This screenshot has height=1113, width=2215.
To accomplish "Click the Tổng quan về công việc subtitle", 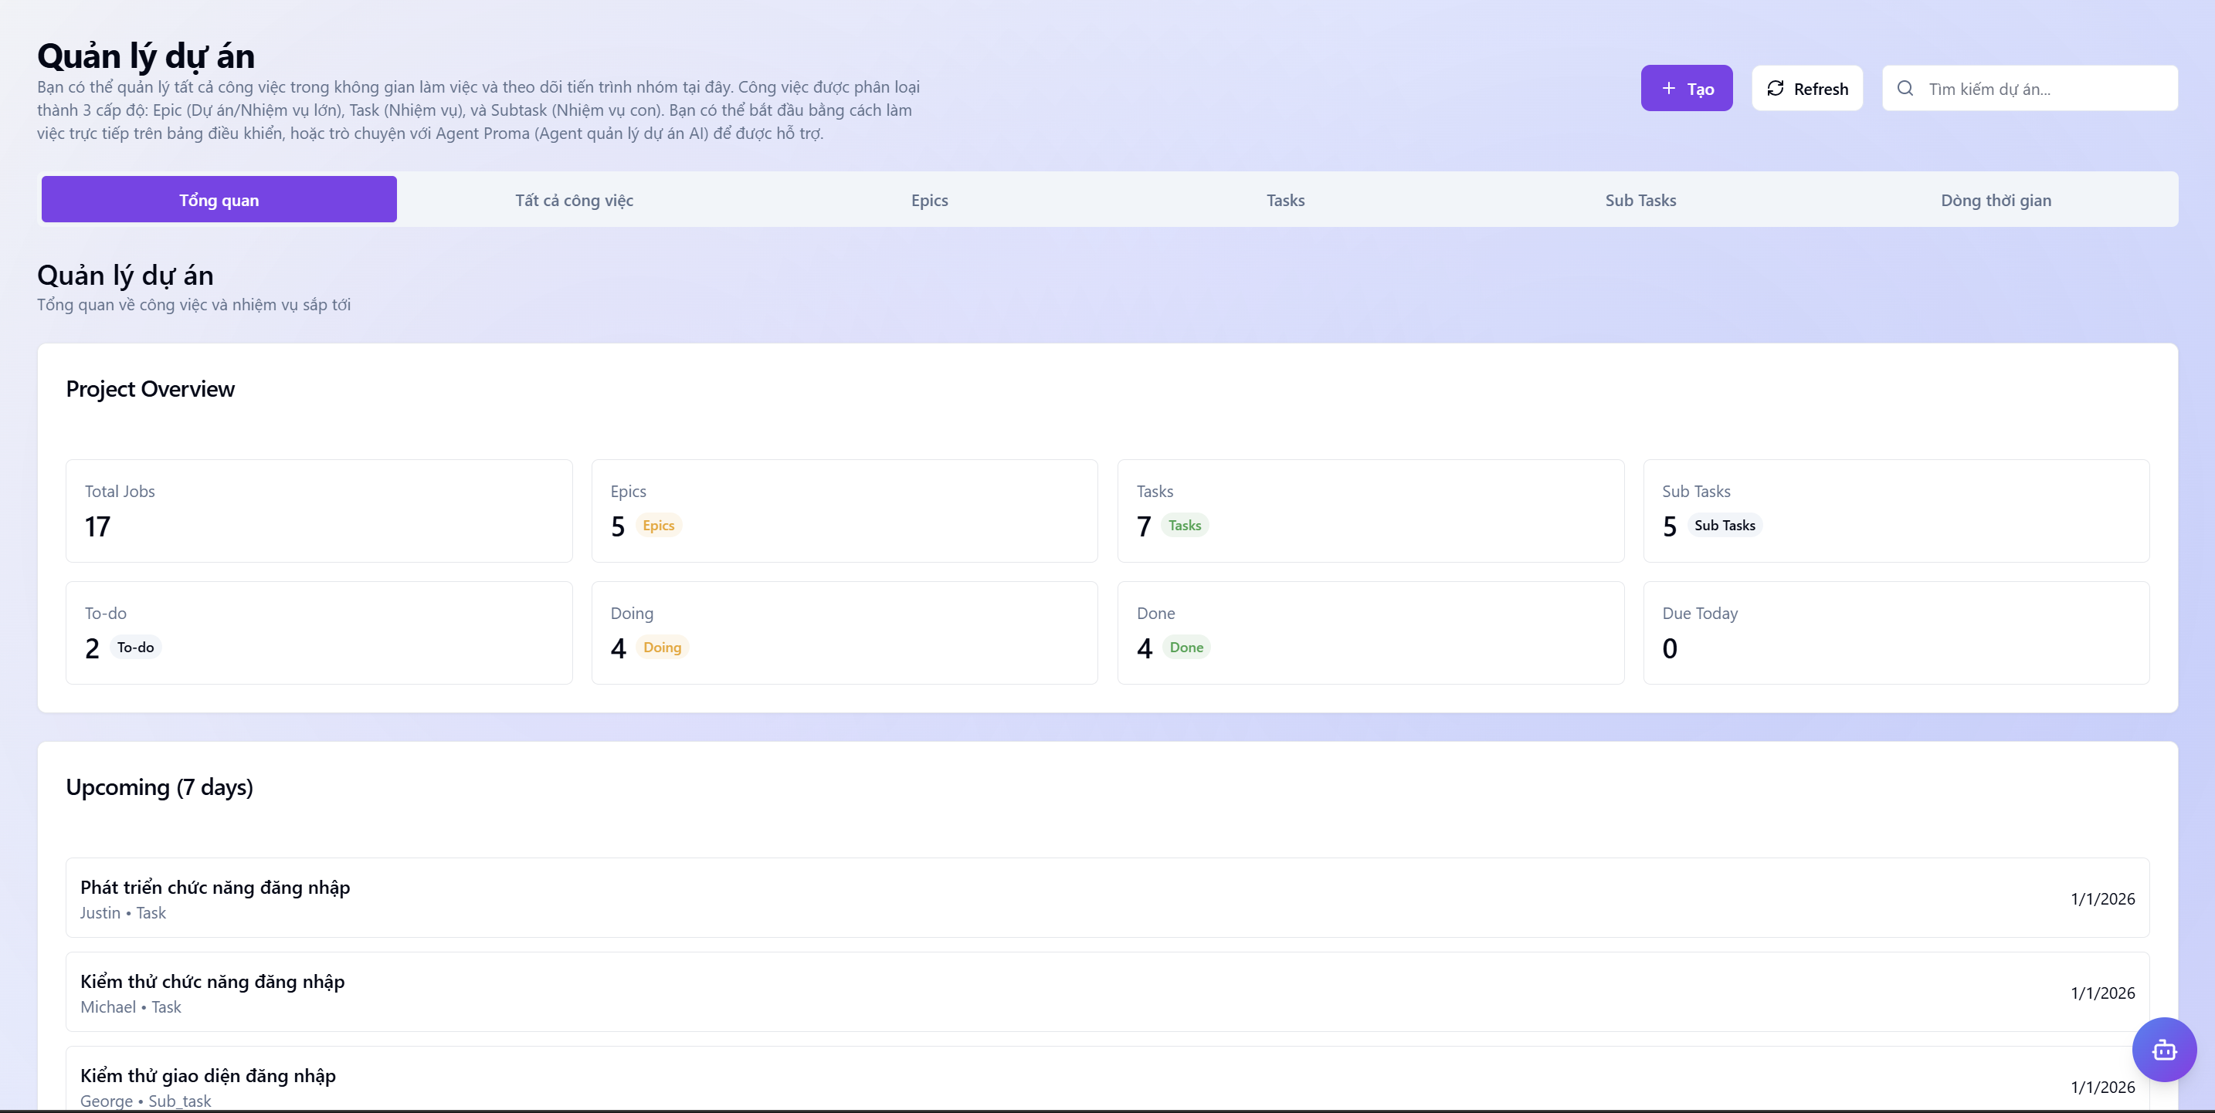I will [x=194, y=304].
